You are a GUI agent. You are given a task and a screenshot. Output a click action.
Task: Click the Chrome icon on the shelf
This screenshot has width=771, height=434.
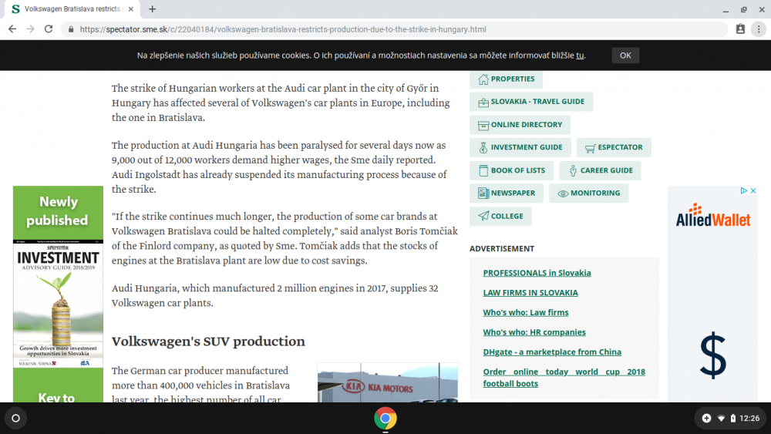(385, 419)
